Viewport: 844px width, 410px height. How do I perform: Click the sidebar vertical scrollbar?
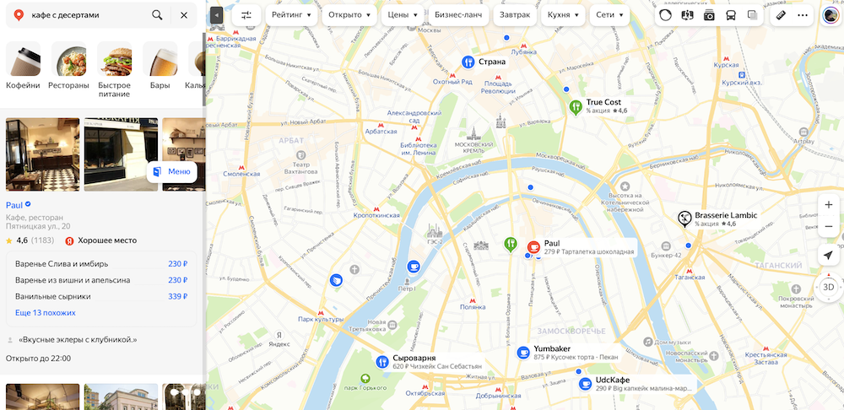203,69
